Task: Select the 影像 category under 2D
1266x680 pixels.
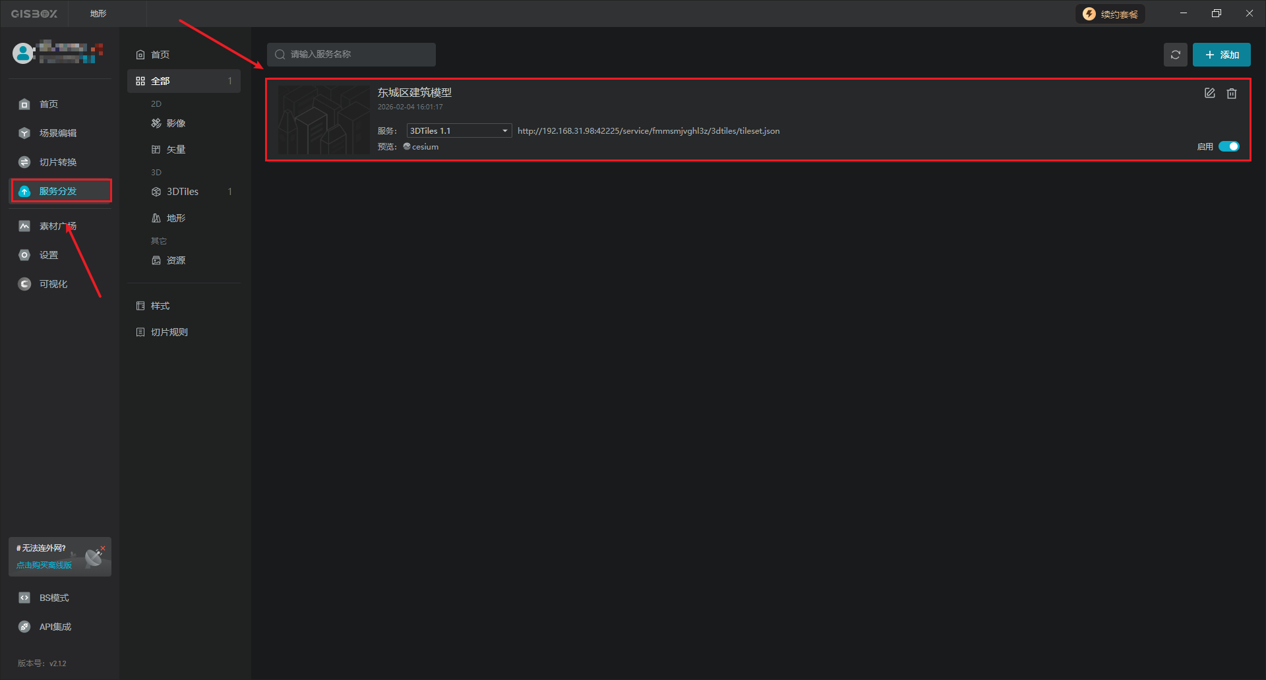Action: [x=175, y=123]
